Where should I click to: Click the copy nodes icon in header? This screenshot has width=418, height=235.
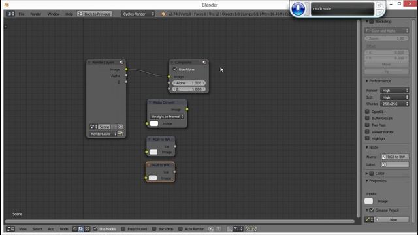coord(248,228)
